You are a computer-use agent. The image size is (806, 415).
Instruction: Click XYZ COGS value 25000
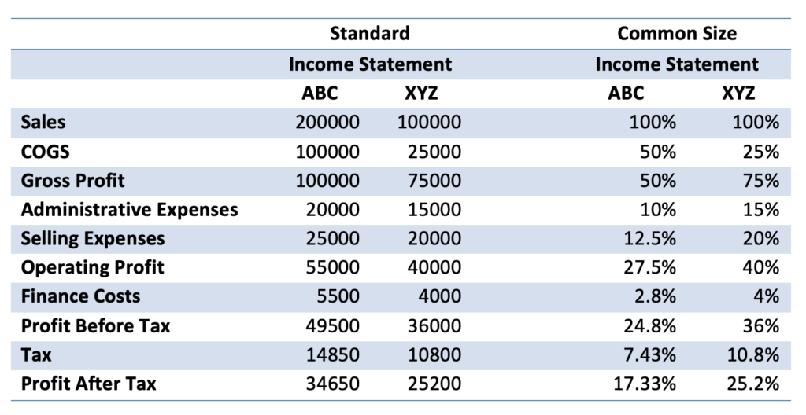pyautogui.click(x=434, y=152)
